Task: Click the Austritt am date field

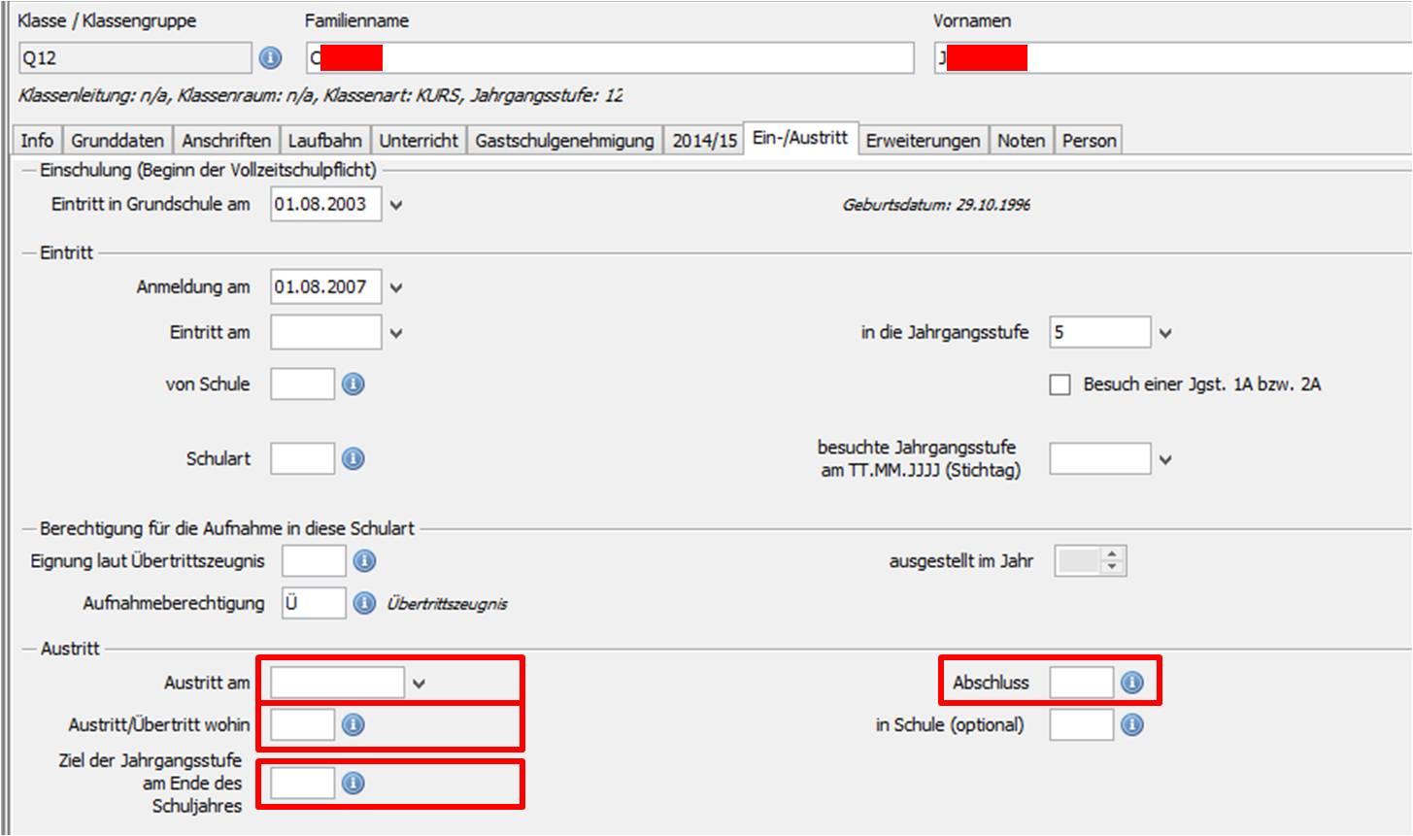Action: [337, 683]
